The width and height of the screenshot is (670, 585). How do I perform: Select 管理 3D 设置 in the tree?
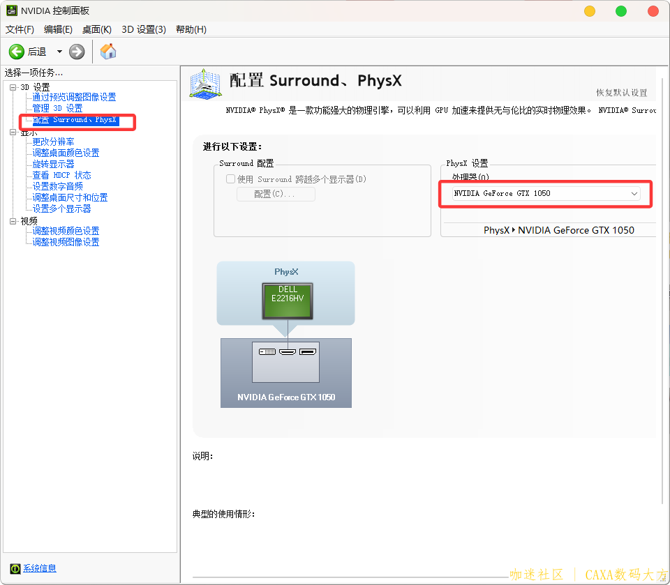point(57,108)
